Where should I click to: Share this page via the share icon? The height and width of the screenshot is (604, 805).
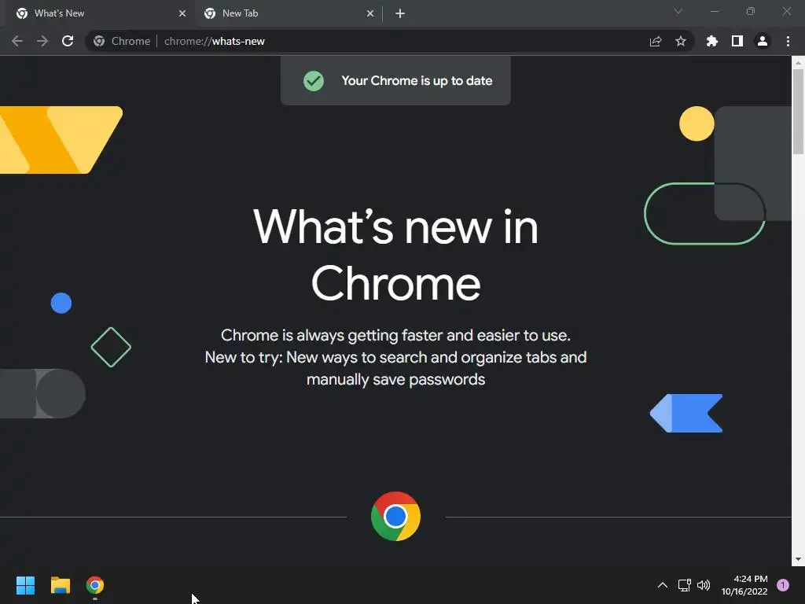point(656,41)
